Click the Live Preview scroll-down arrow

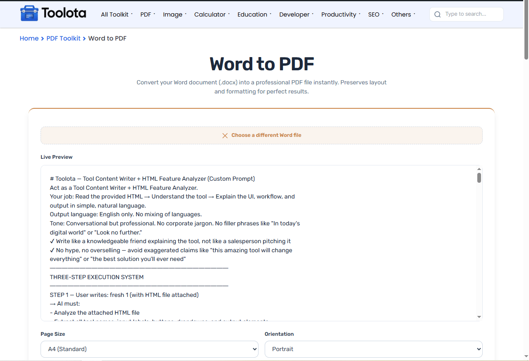pos(479,317)
